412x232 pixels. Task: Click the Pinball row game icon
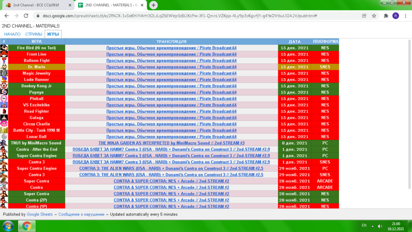[4, 99]
